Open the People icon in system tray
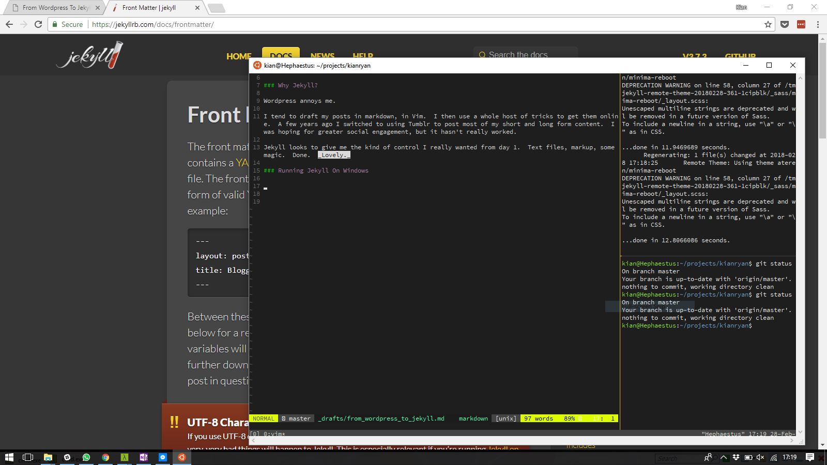Viewport: 827px width, 465px height. coord(708,457)
